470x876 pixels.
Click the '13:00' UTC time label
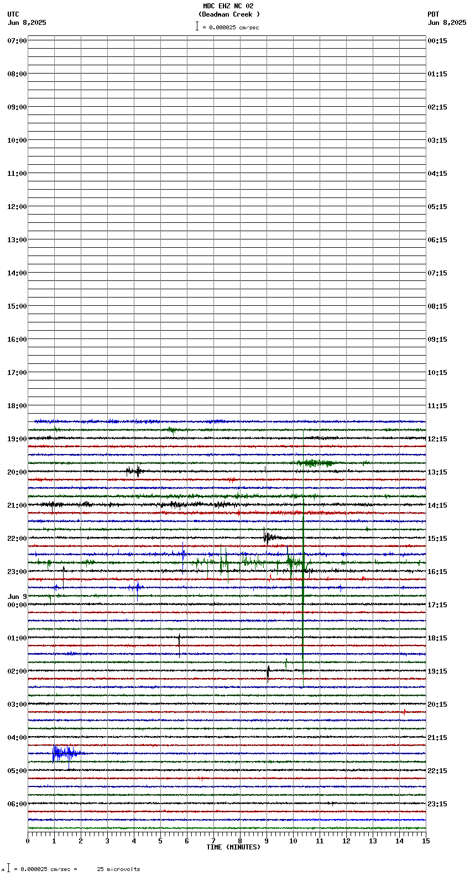[x=17, y=240]
